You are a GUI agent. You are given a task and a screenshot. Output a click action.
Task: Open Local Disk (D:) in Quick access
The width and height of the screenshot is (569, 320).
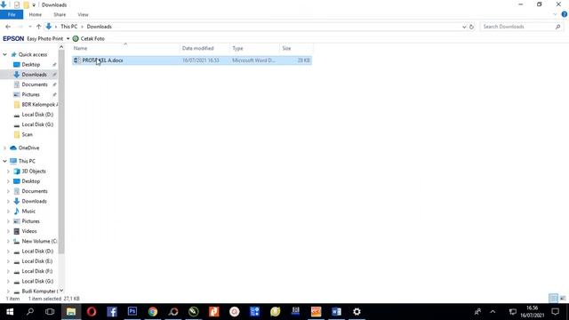[37, 115]
